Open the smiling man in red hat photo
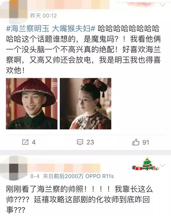This screenshot has width=171, height=216. 32,104
